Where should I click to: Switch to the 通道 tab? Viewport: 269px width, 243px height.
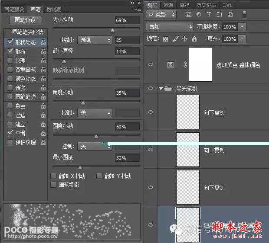168,5
